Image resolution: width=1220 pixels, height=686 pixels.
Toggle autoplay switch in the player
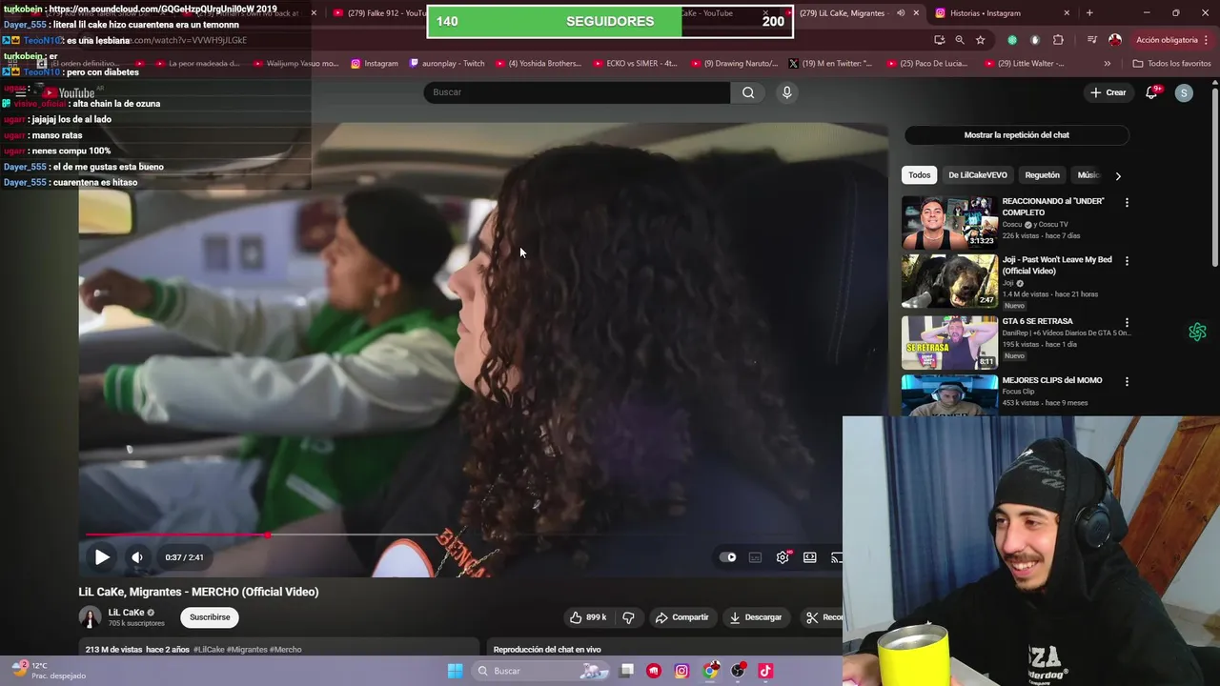[x=728, y=557]
